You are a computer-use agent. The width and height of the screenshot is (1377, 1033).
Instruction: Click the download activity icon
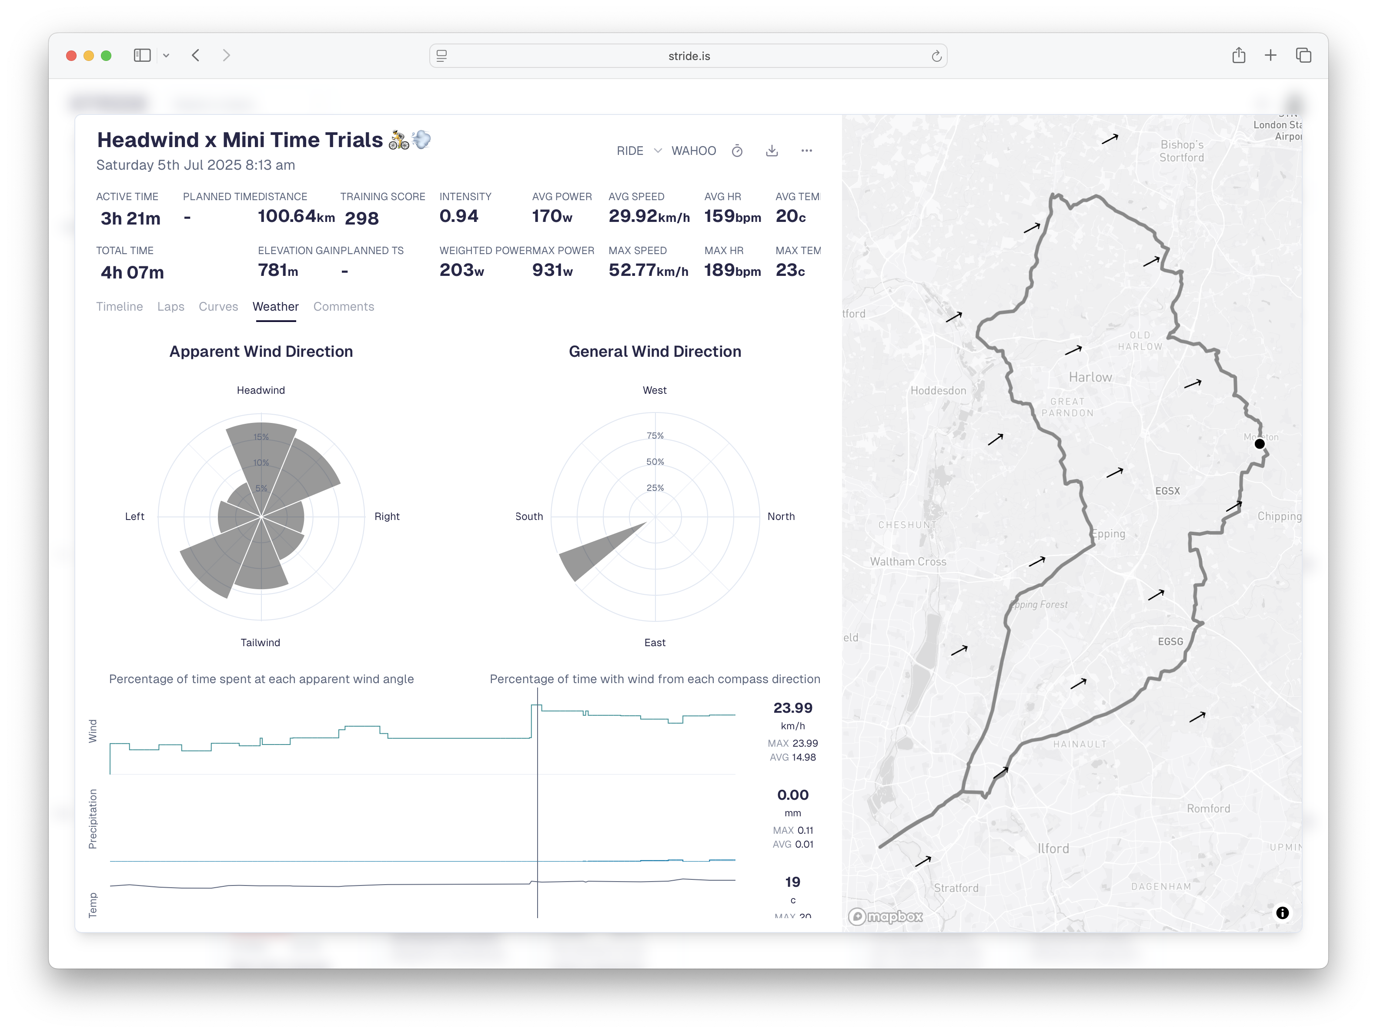pos(772,151)
